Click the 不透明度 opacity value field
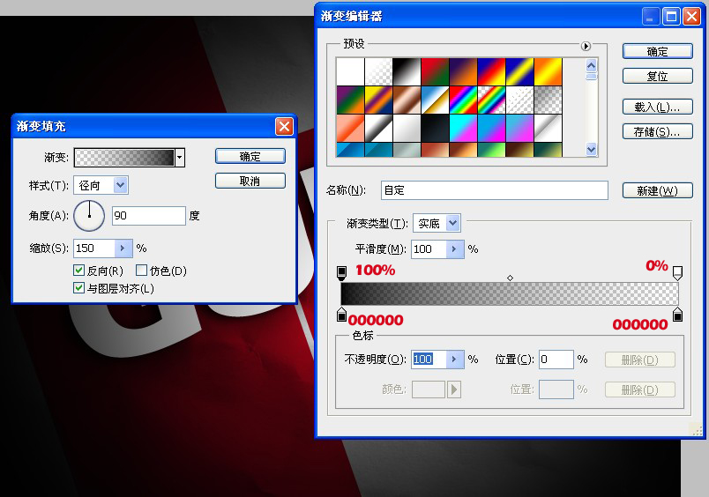The width and height of the screenshot is (709, 497). tap(429, 360)
